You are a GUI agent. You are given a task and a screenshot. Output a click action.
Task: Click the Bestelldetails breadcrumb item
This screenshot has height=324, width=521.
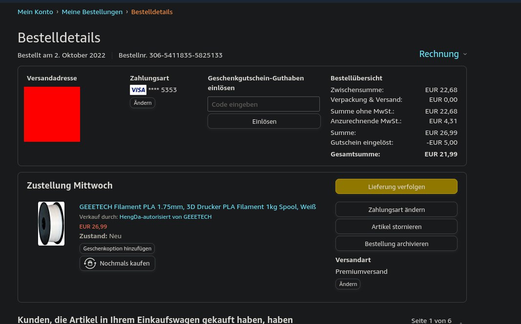click(x=152, y=12)
